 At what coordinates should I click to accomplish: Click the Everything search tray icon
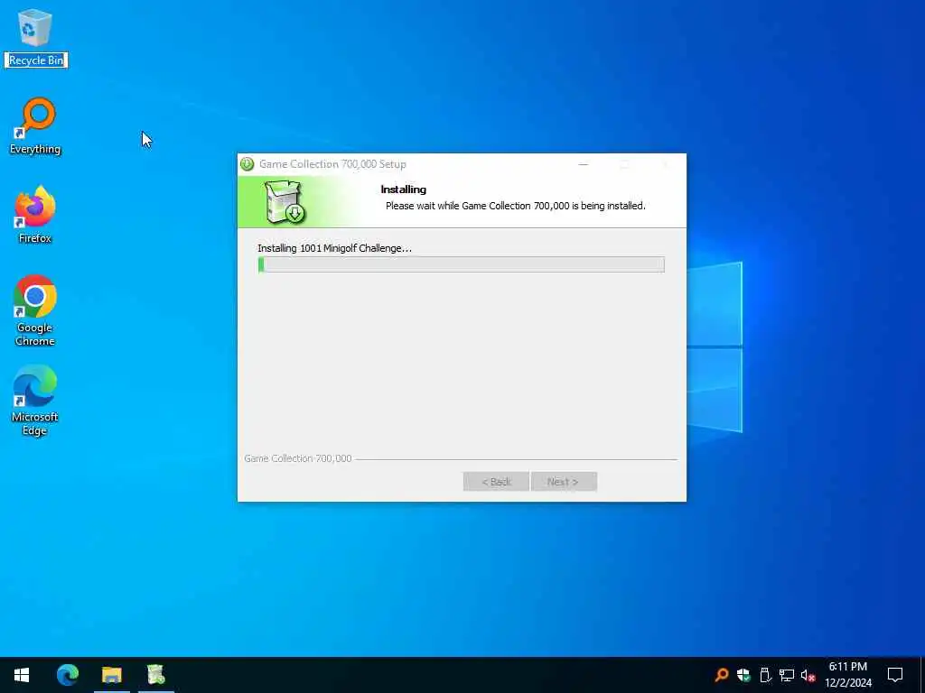coord(722,675)
